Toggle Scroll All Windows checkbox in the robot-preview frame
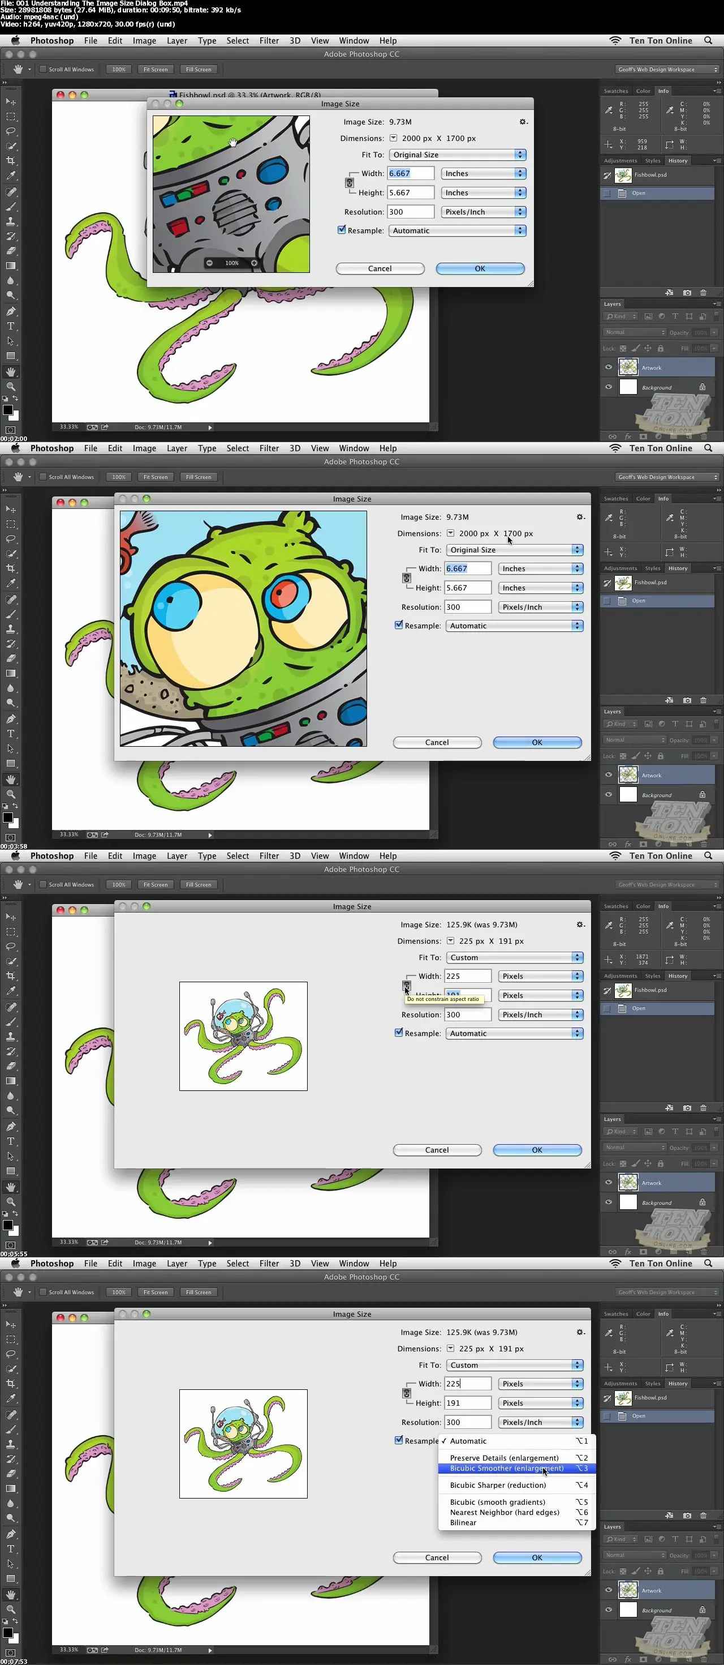 42,69
